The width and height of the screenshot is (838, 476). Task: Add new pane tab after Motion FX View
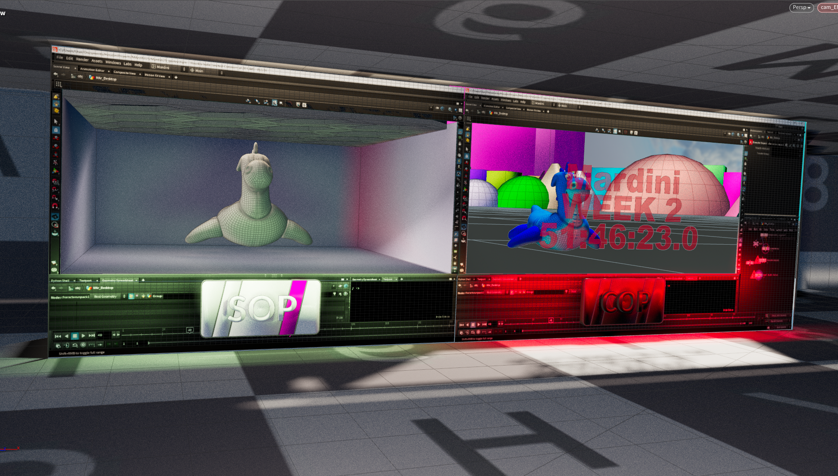coord(176,77)
